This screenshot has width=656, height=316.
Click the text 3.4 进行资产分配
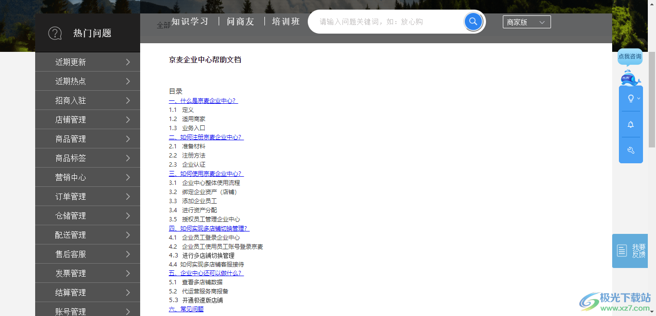[x=193, y=210]
